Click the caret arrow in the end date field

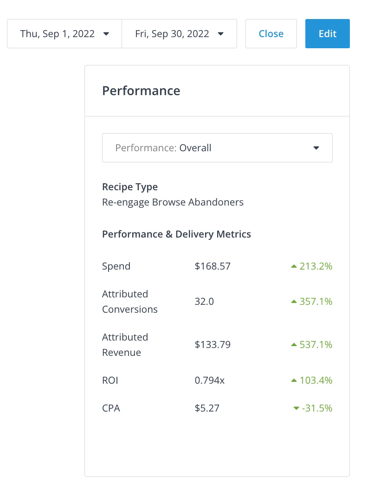(x=220, y=34)
